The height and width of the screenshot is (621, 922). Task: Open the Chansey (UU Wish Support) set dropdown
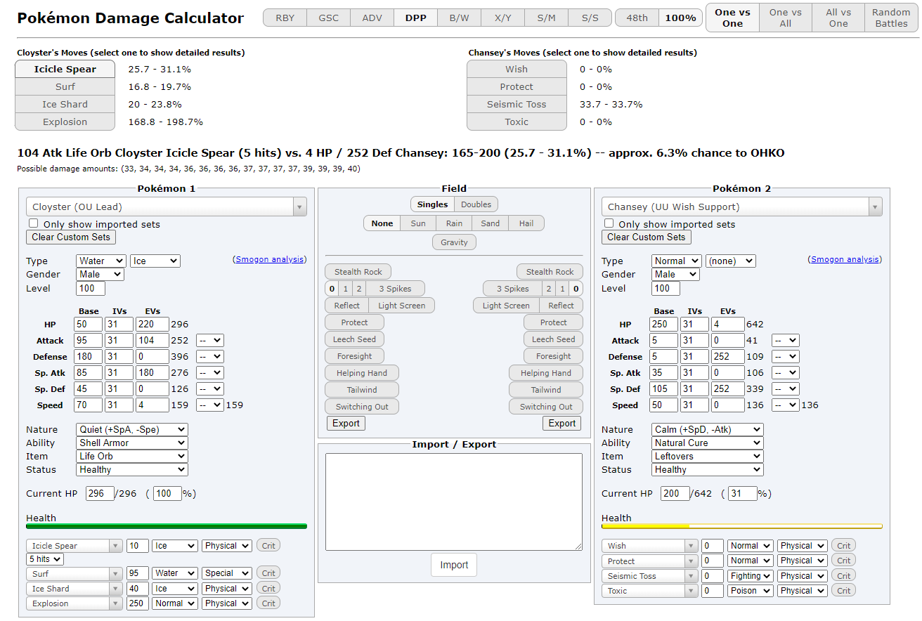742,207
